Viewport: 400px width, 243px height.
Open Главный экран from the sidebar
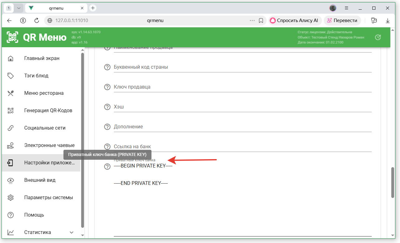[42, 58]
